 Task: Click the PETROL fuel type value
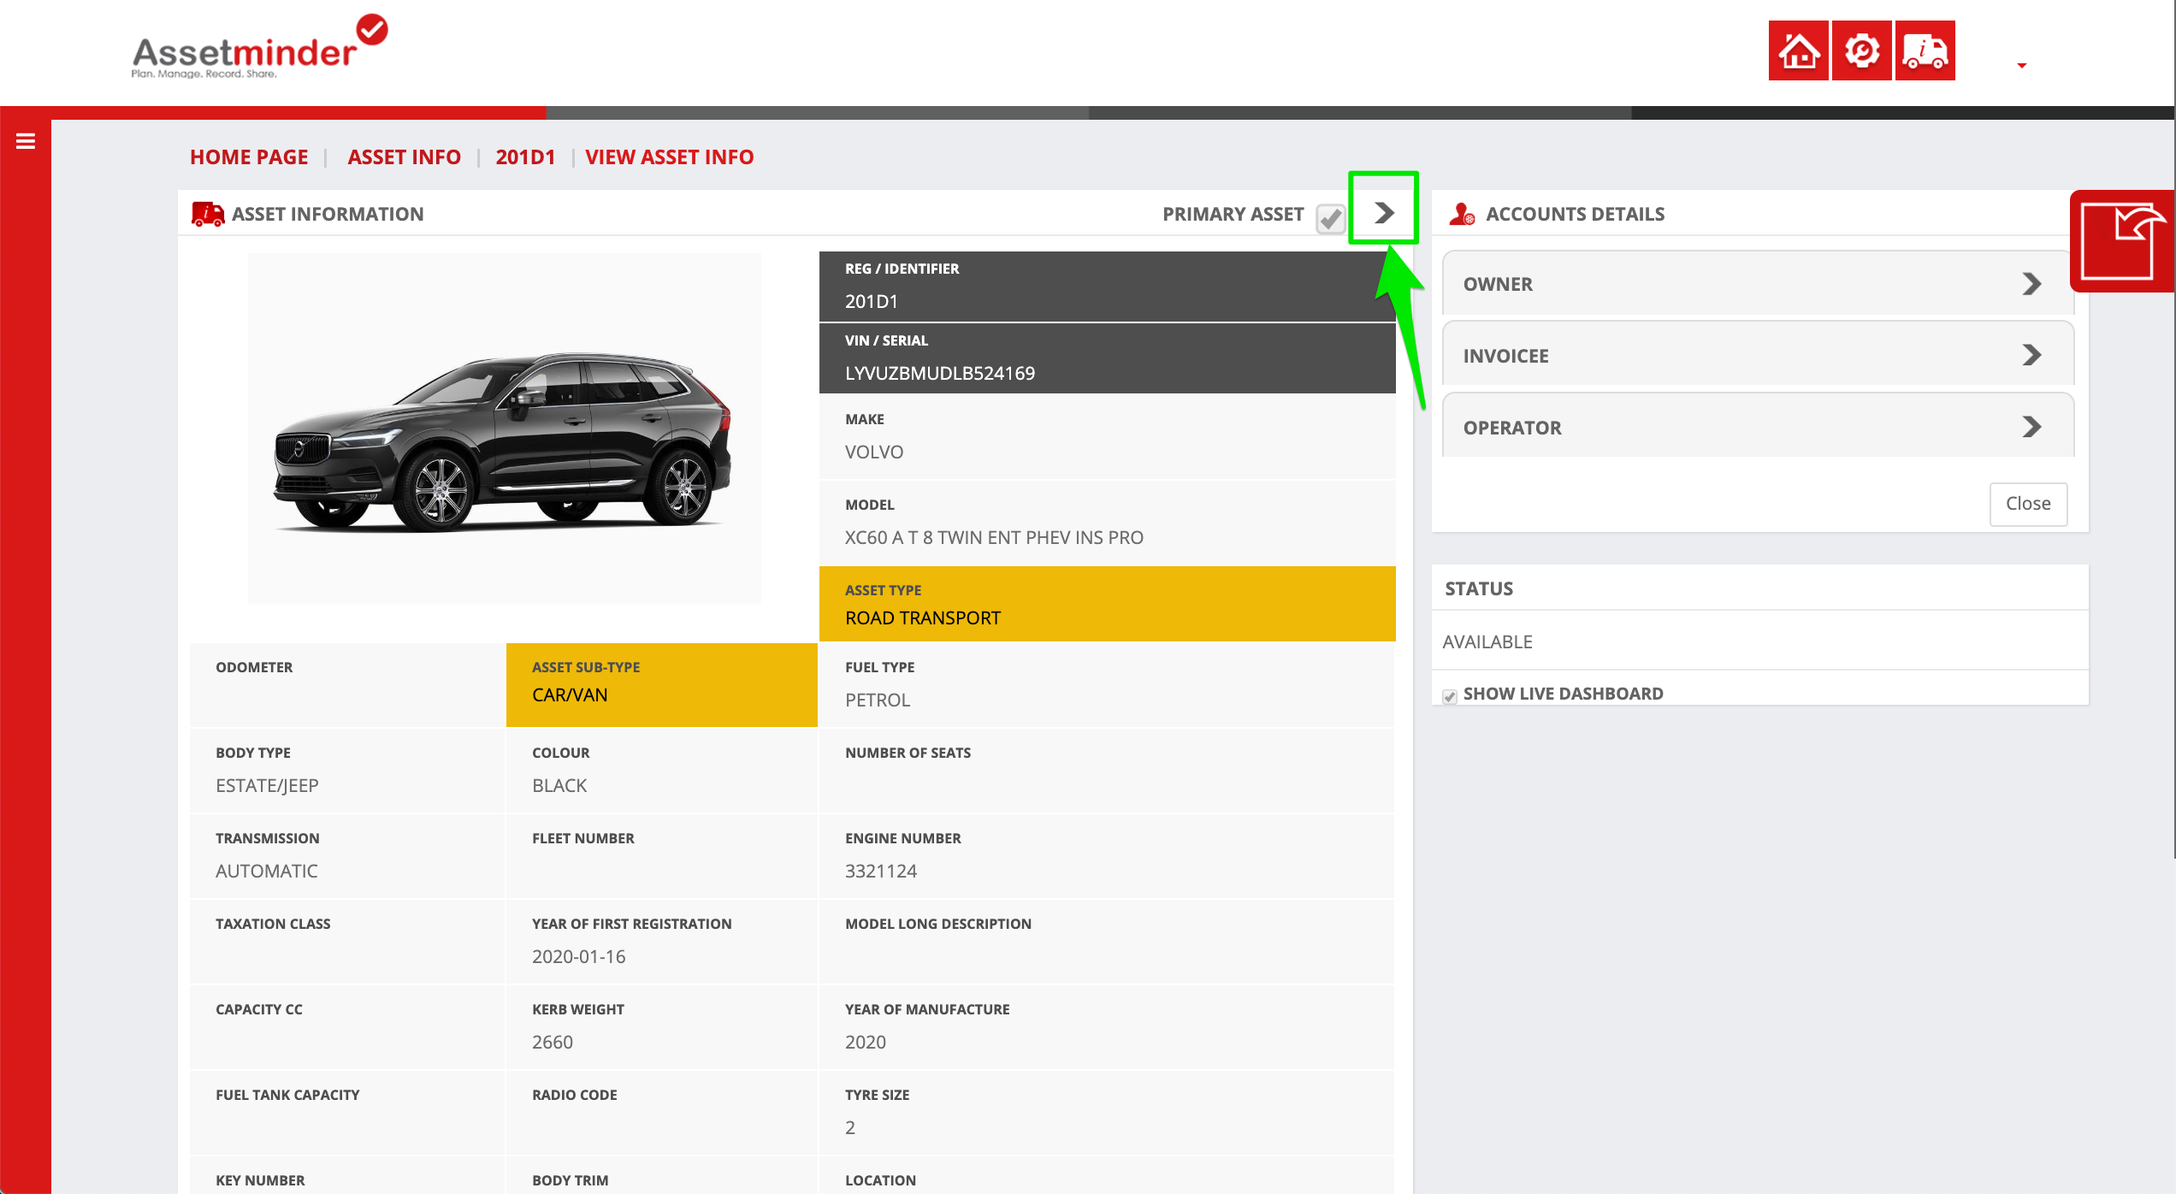(877, 700)
